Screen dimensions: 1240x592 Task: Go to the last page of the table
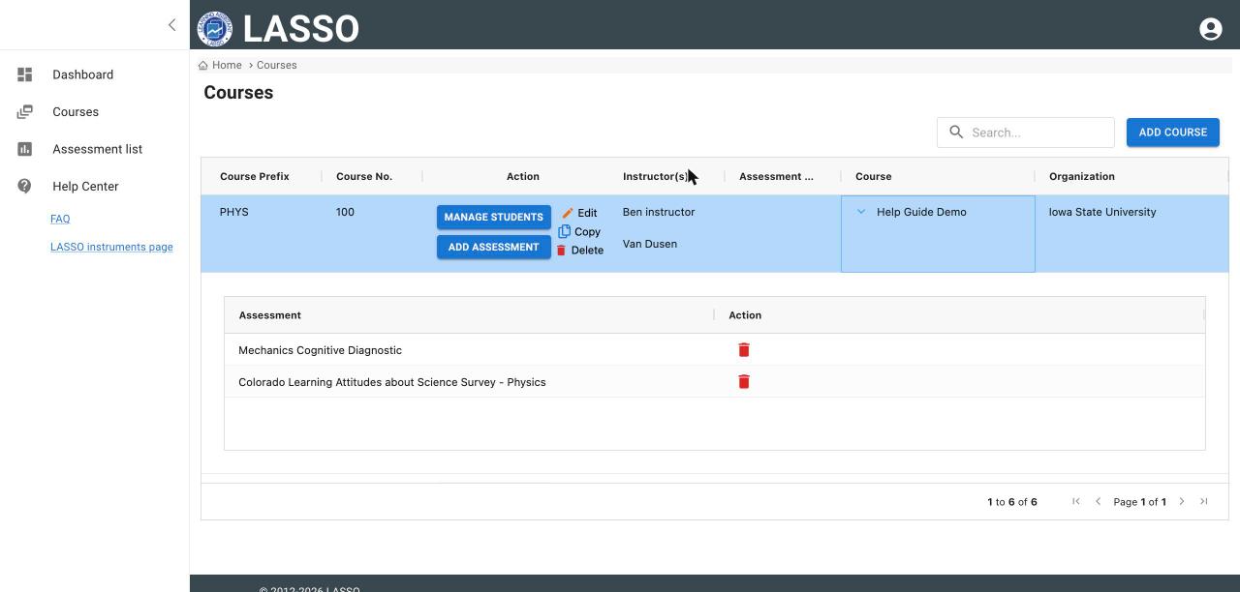pyautogui.click(x=1204, y=501)
